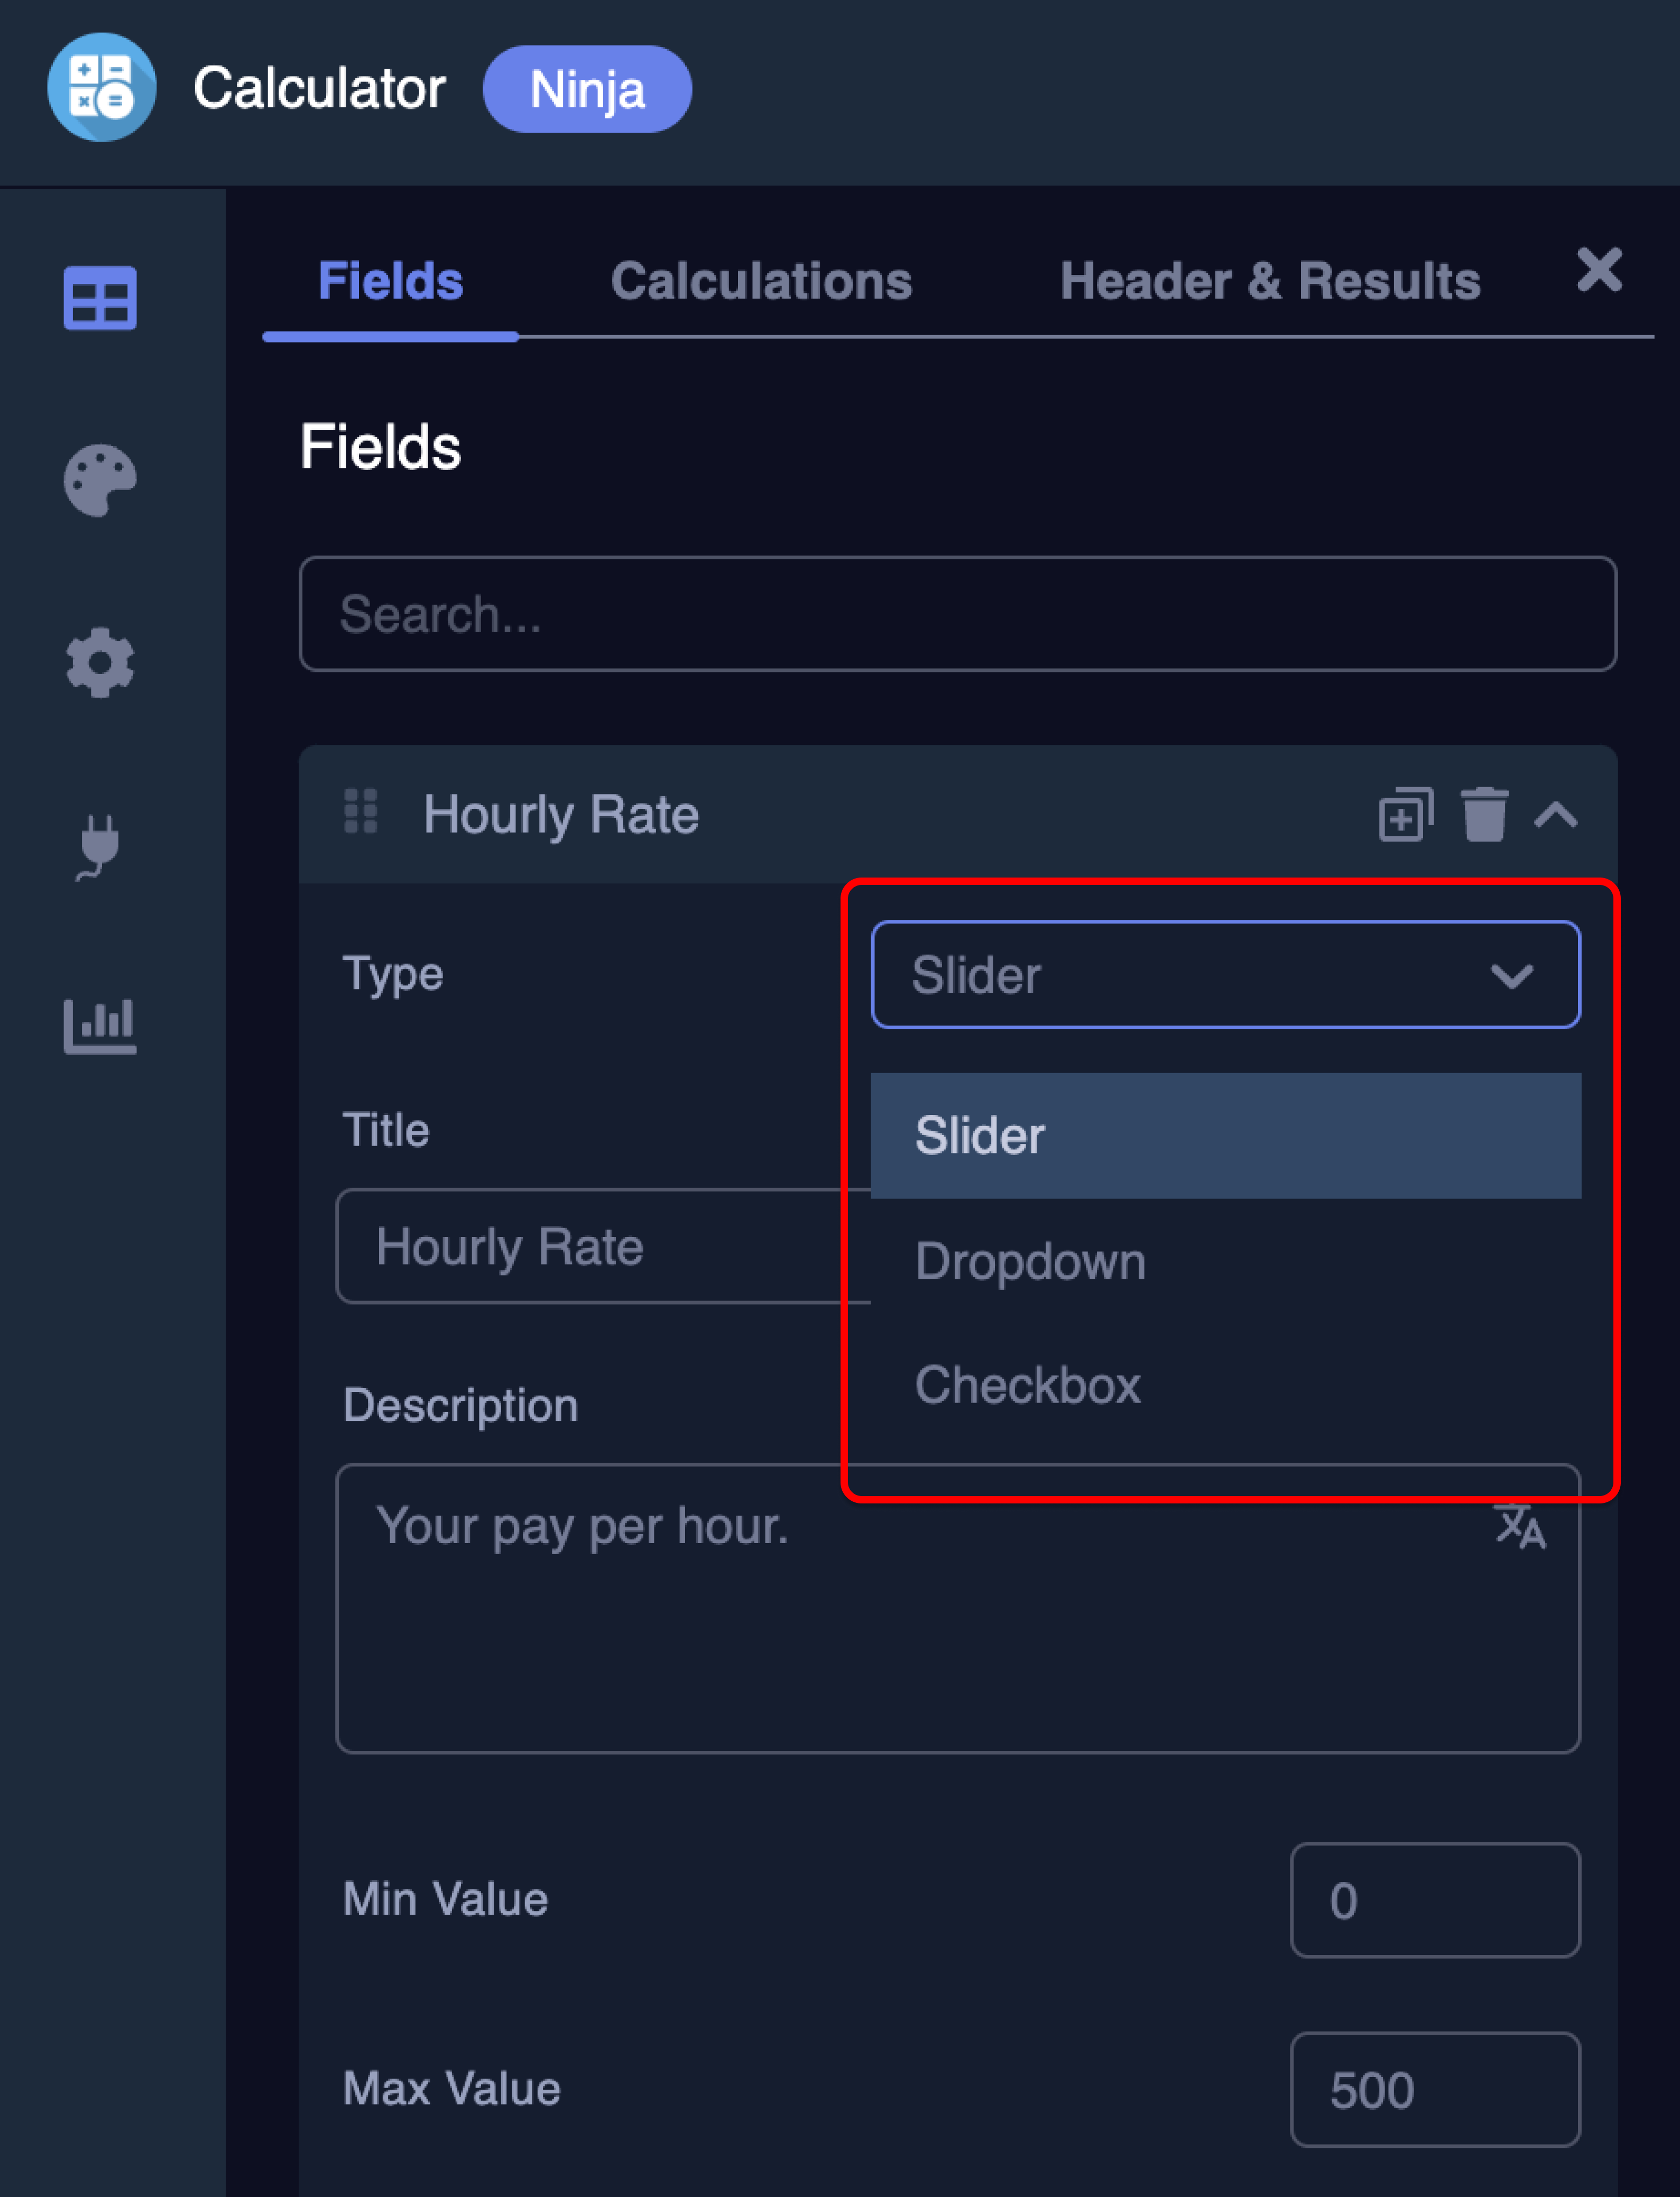Click the Ninja badge button
This screenshot has width=1680, height=2197.
point(587,88)
